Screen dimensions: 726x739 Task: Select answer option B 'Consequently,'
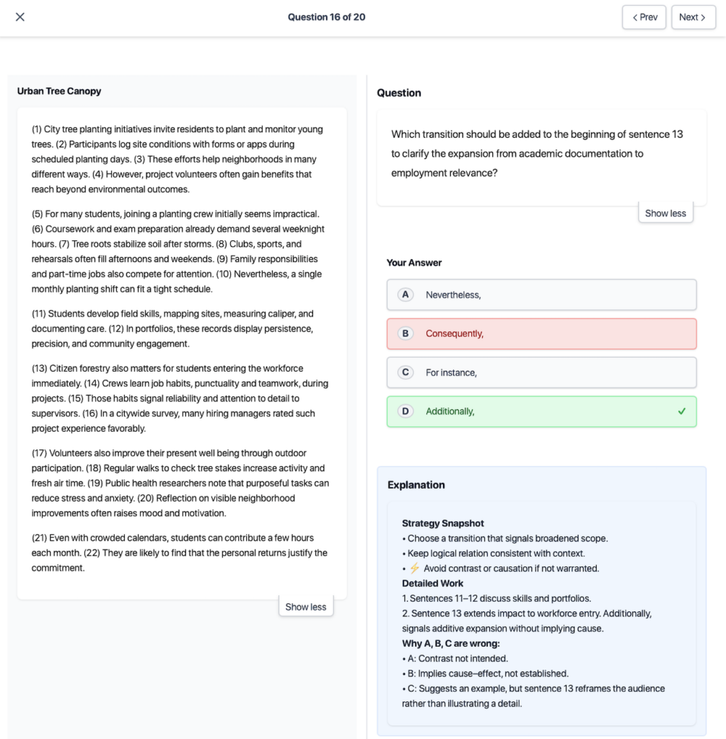click(x=541, y=333)
